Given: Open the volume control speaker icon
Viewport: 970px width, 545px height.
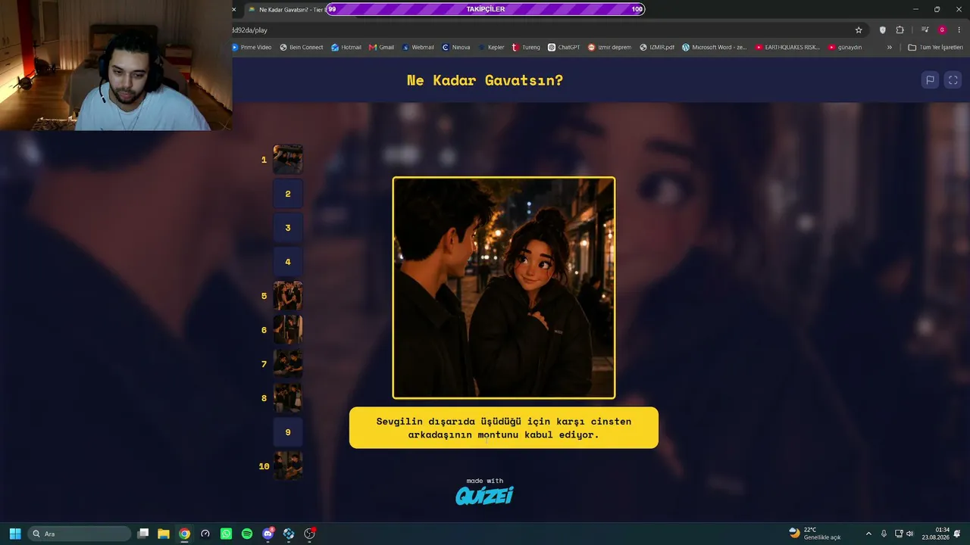Looking at the screenshot, I should coord(910,534).
